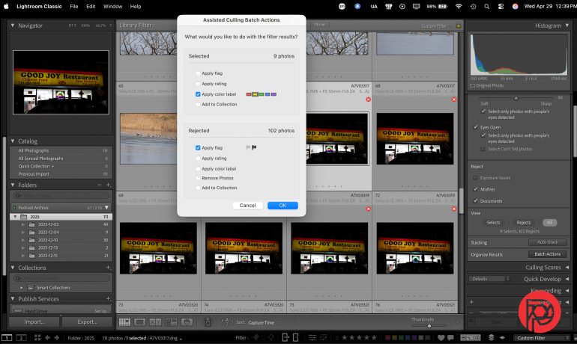This screenshot has height=344, width=577.
Task: Click the Auto-Stack button
Action: pyautogui.click(x=547, y=242)
